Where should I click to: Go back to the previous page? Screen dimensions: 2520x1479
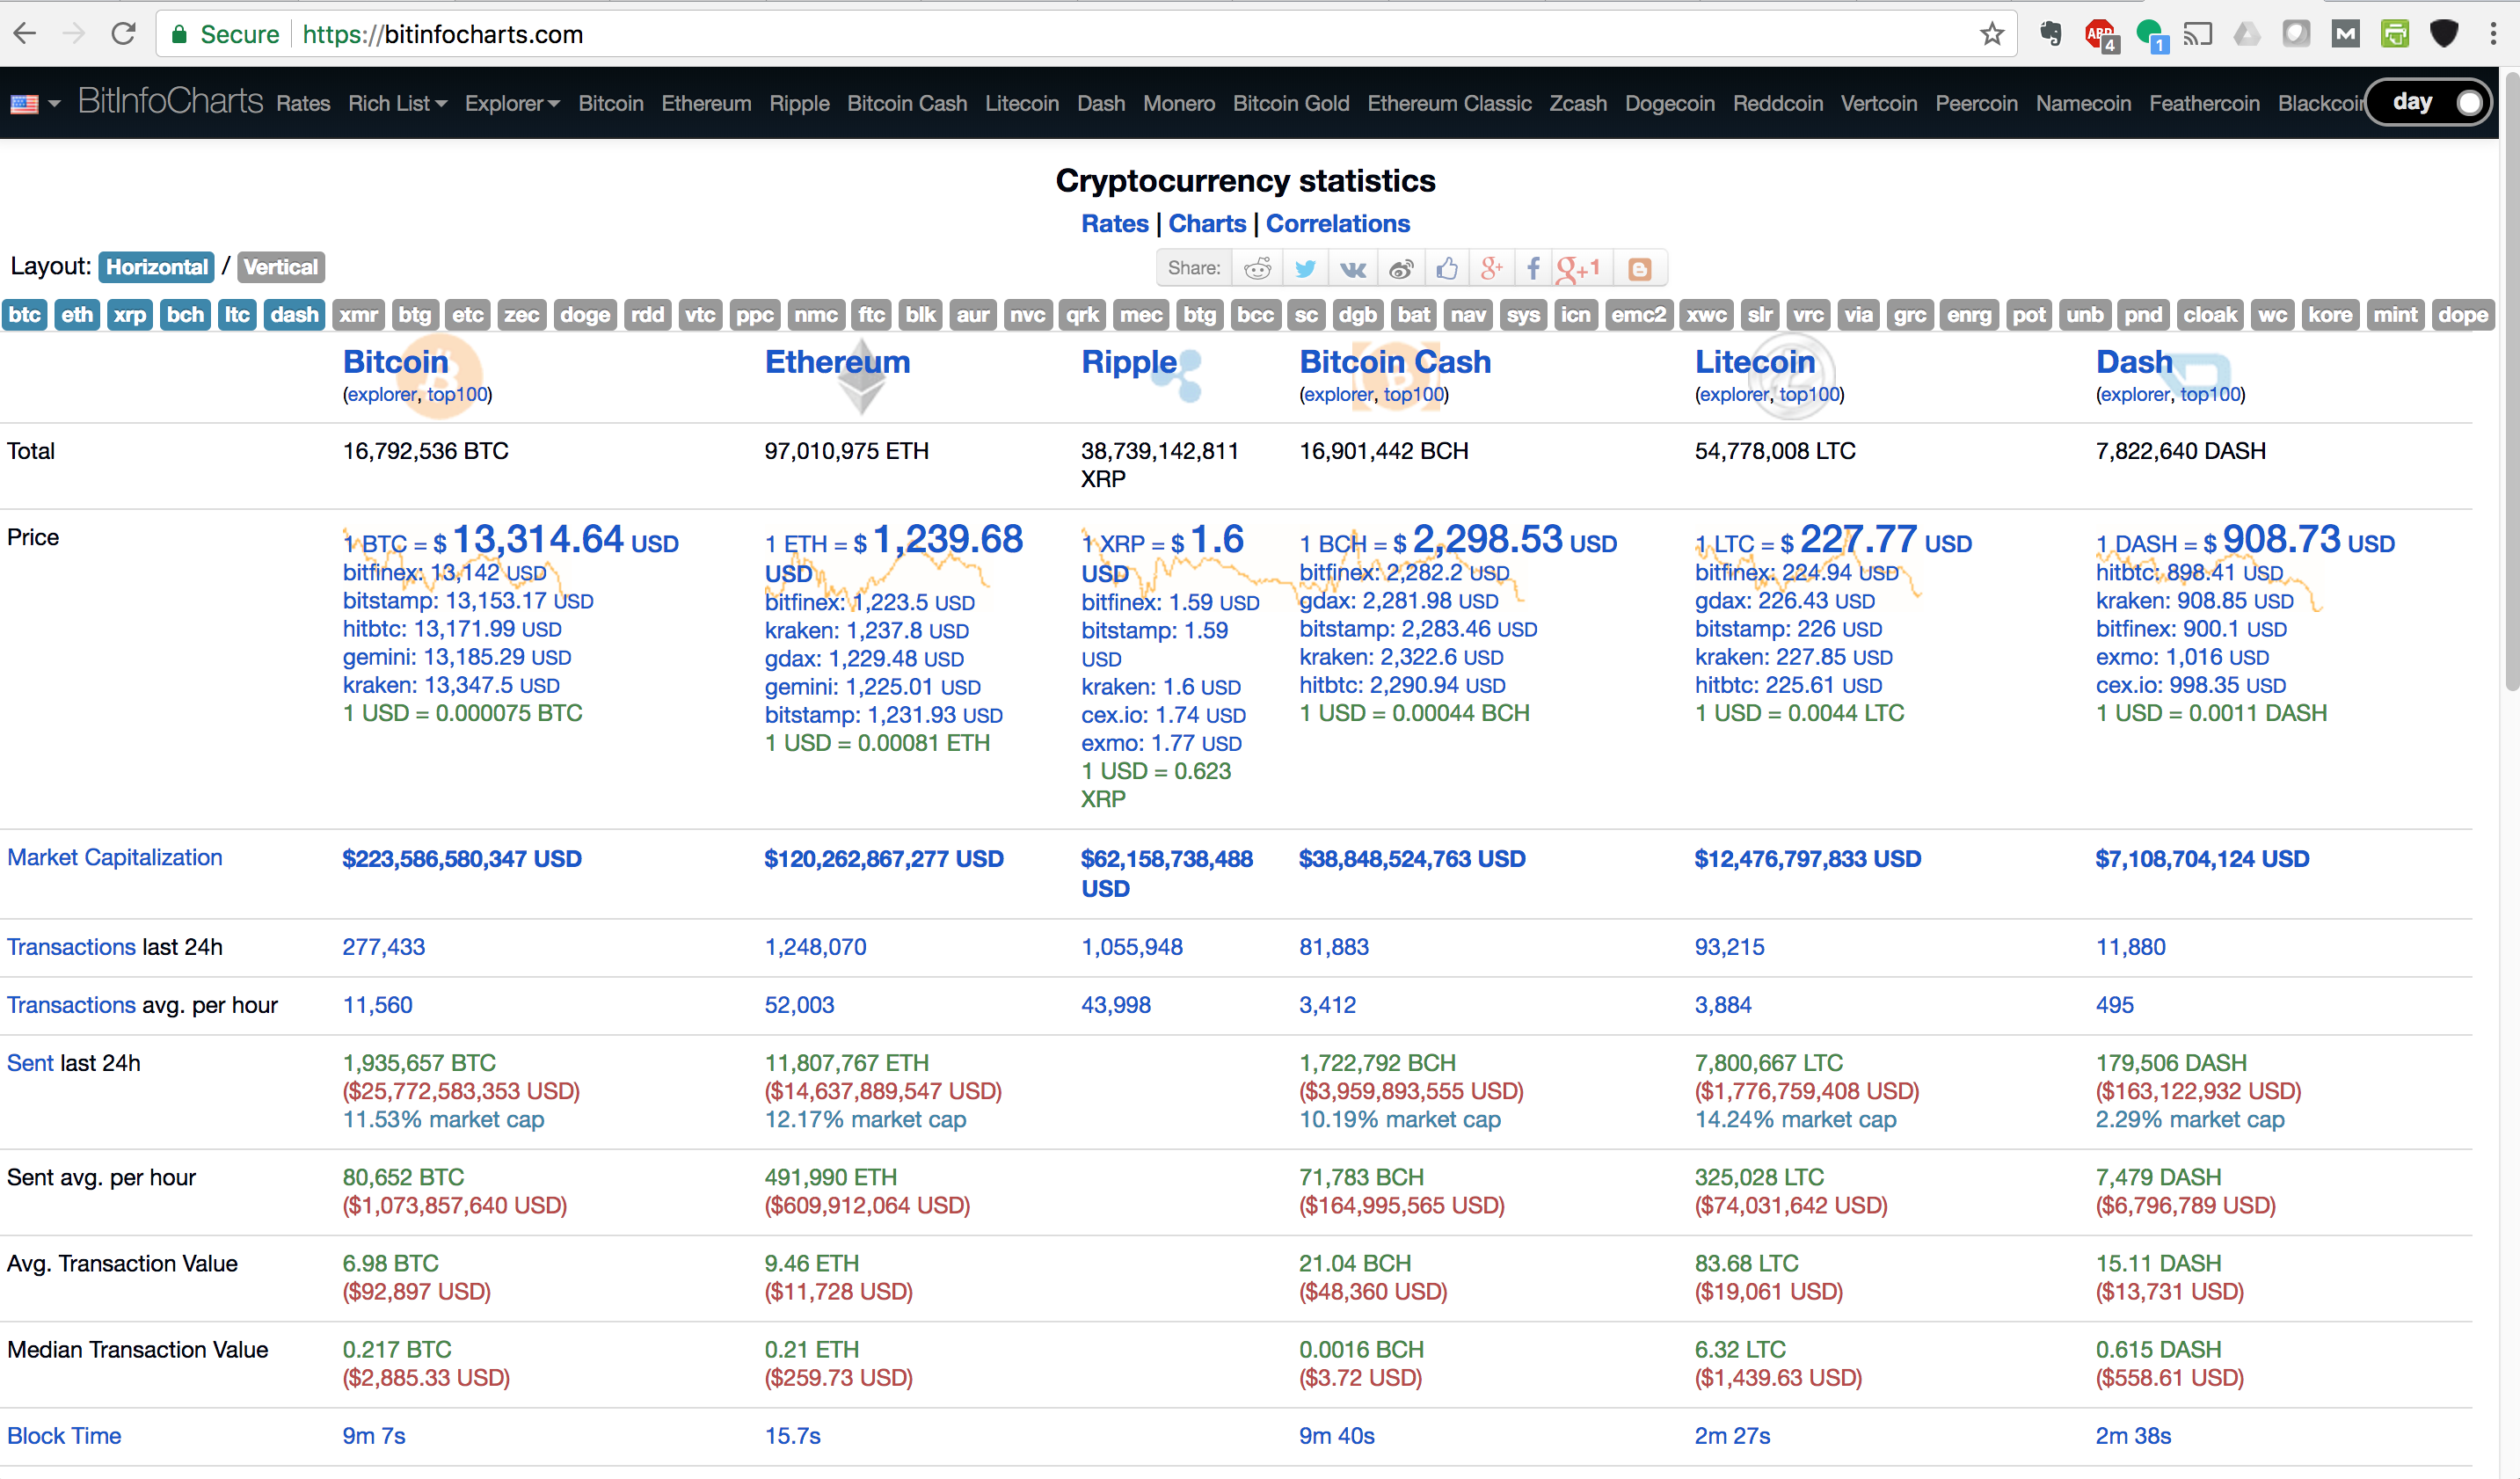click(x=25, y=34)
